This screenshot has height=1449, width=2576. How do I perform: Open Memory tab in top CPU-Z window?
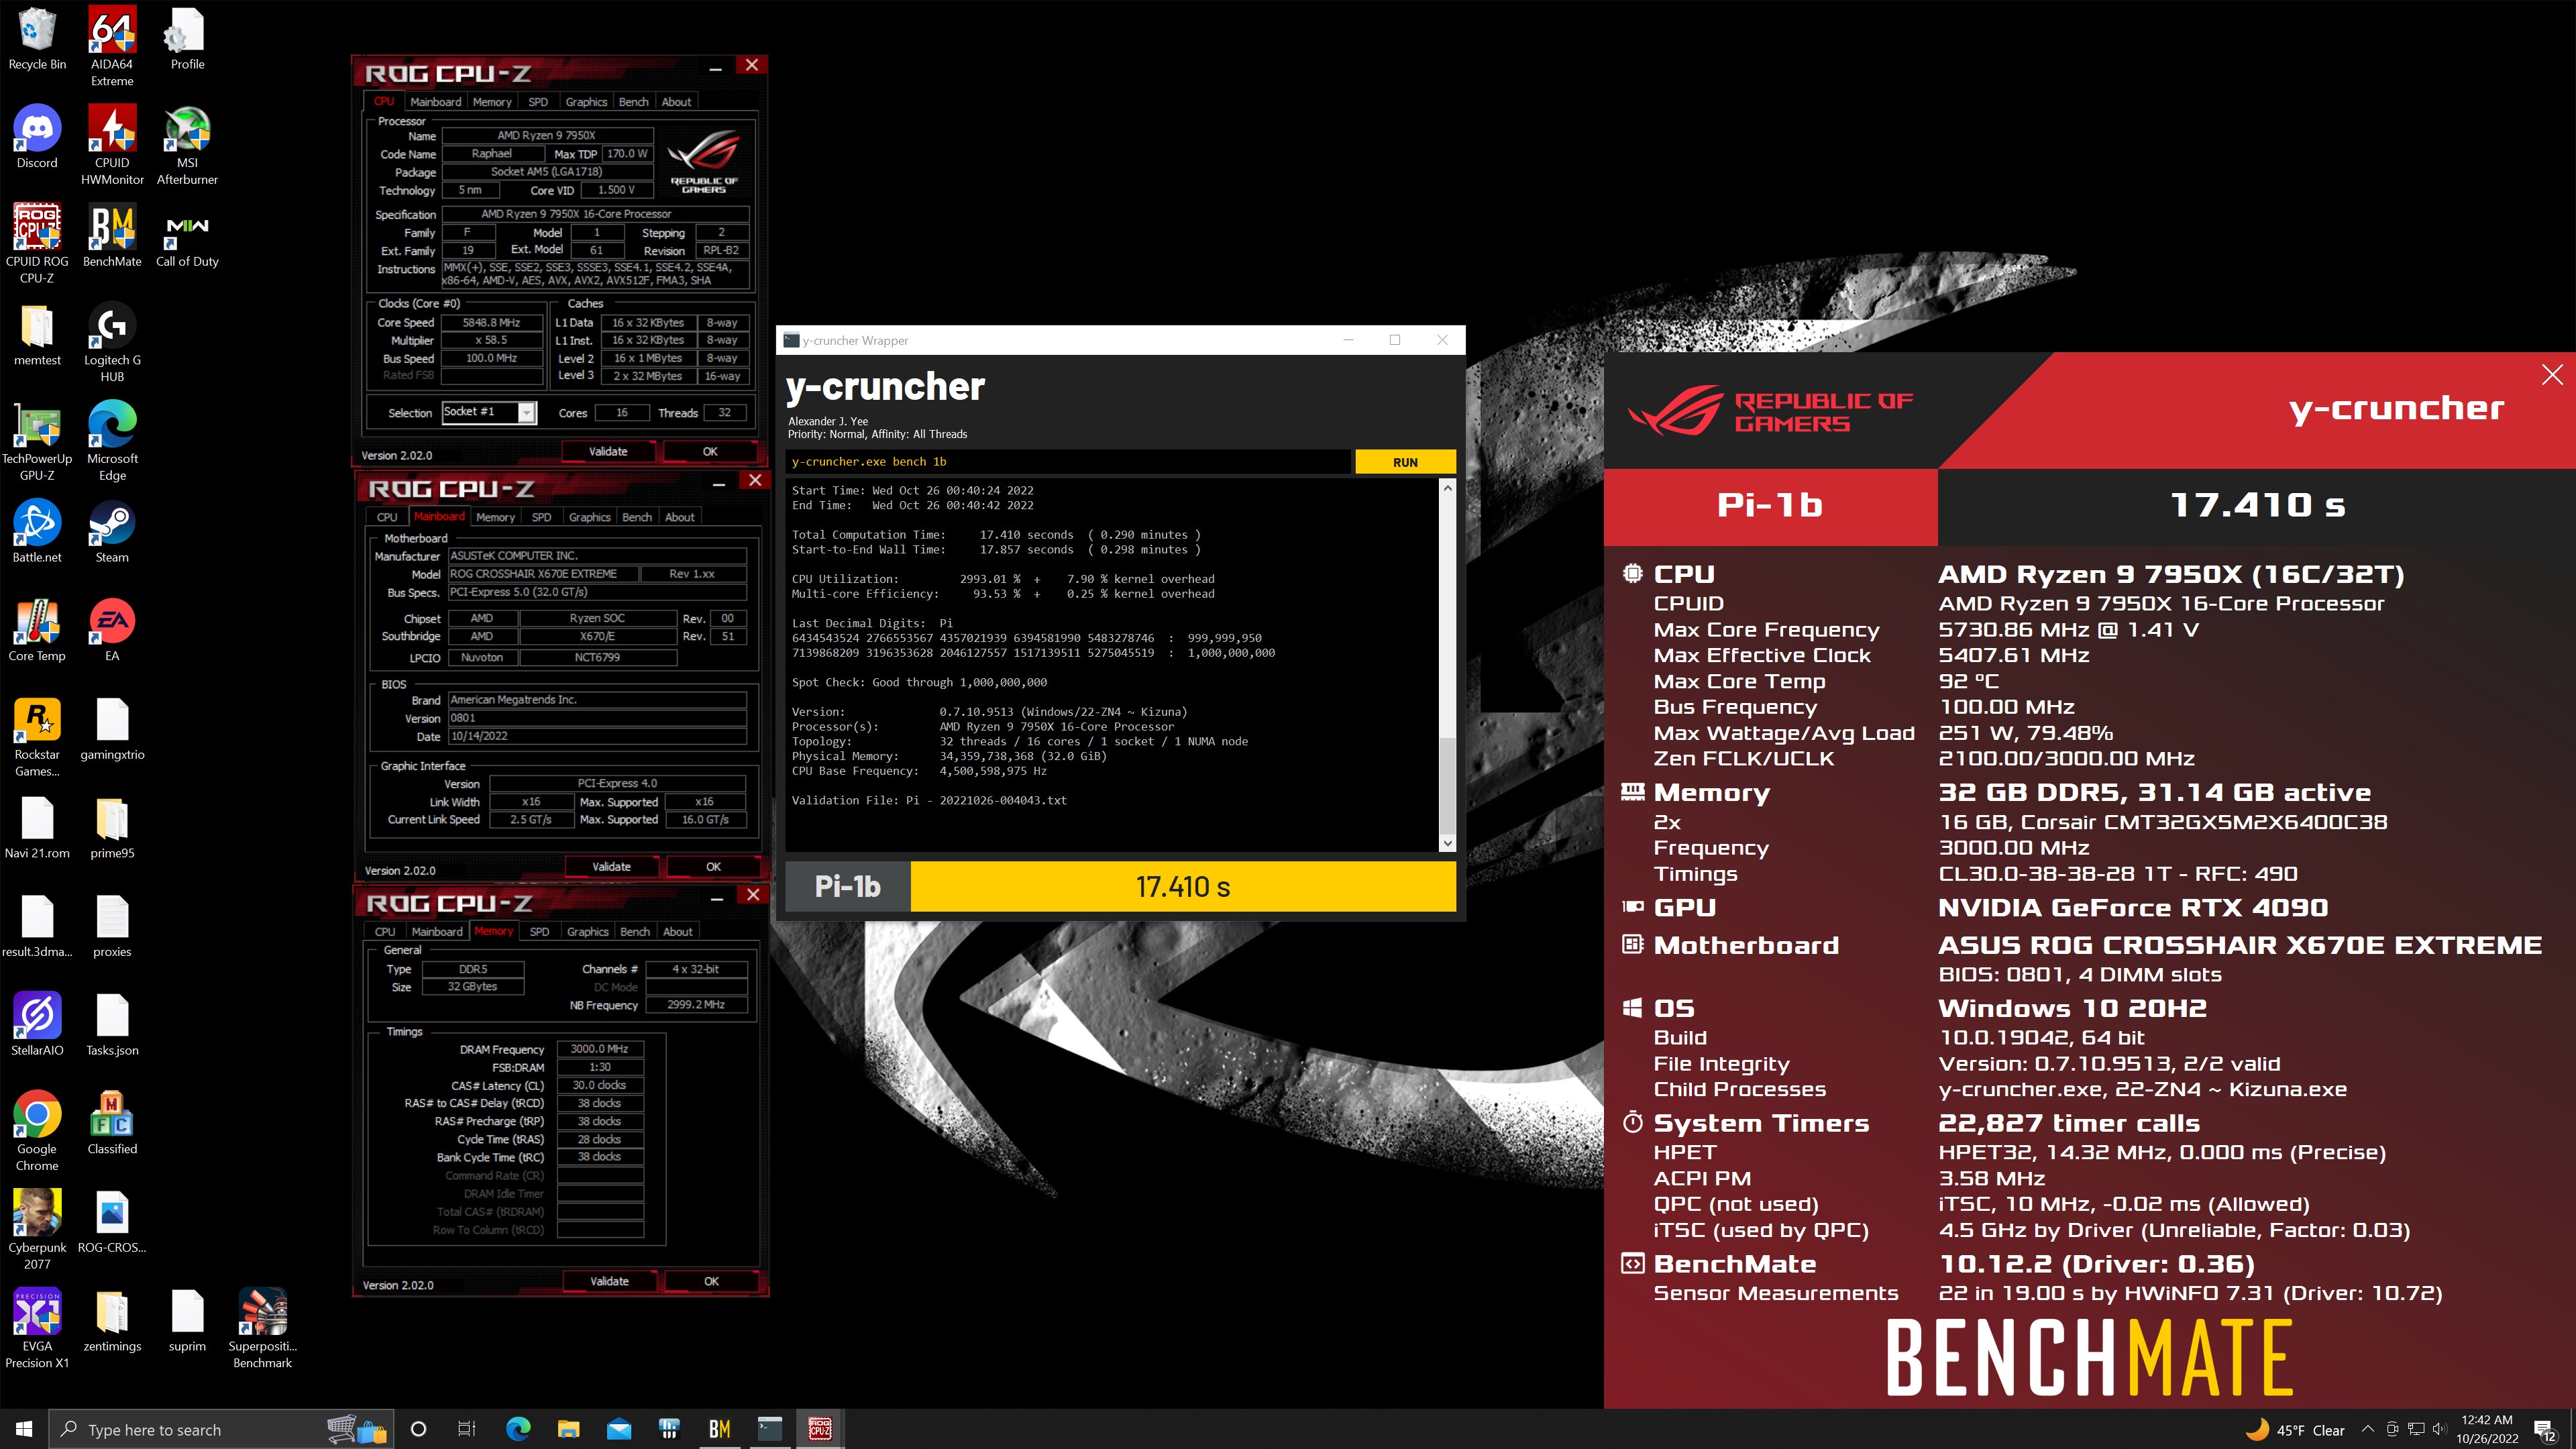(x=492, y=102)
